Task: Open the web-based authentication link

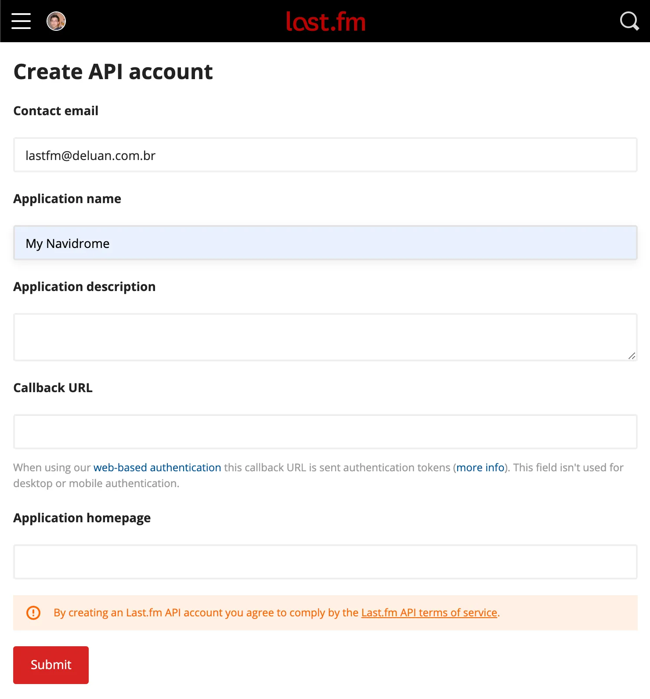Action: (157, 467)
